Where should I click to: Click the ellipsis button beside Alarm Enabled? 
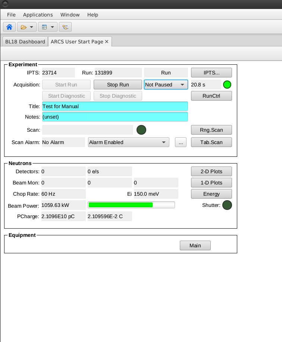click(181, 142)
